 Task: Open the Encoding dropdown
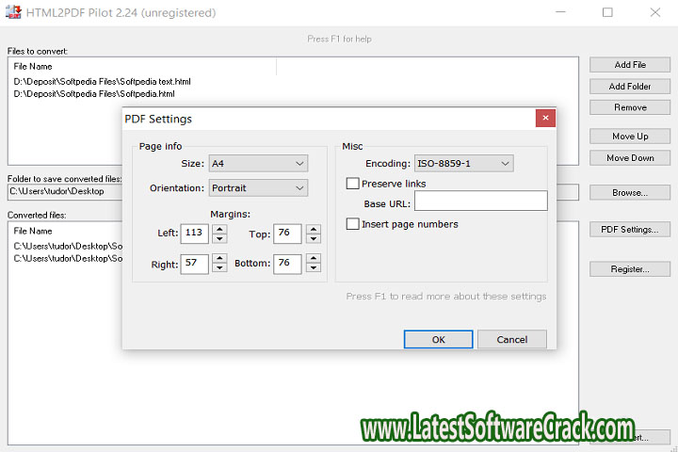pyautogui.click(x=463, y=164)
